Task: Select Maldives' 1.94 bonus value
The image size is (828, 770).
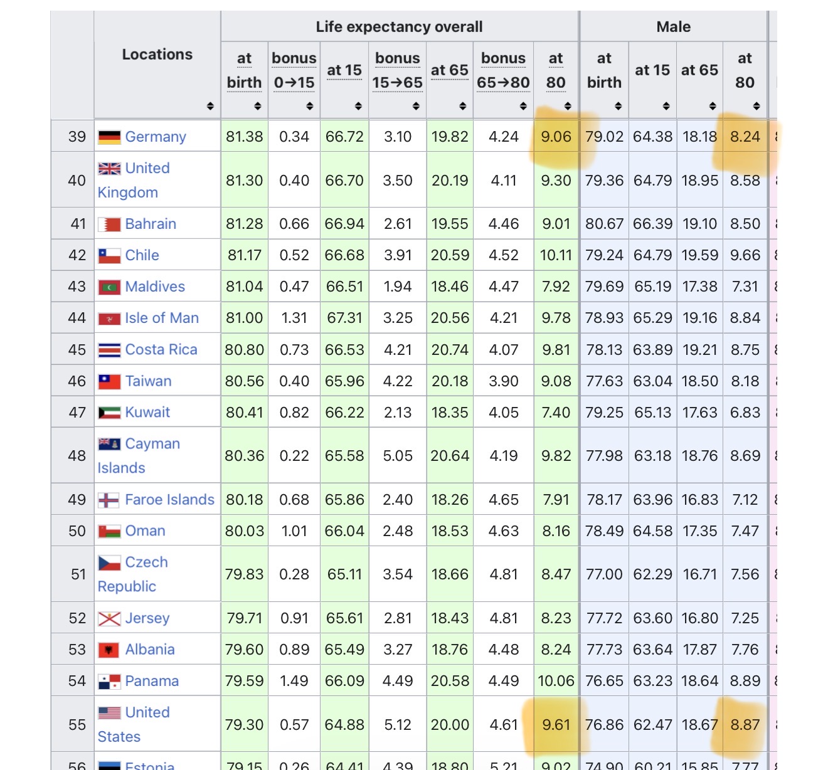Action: (398, 287)
